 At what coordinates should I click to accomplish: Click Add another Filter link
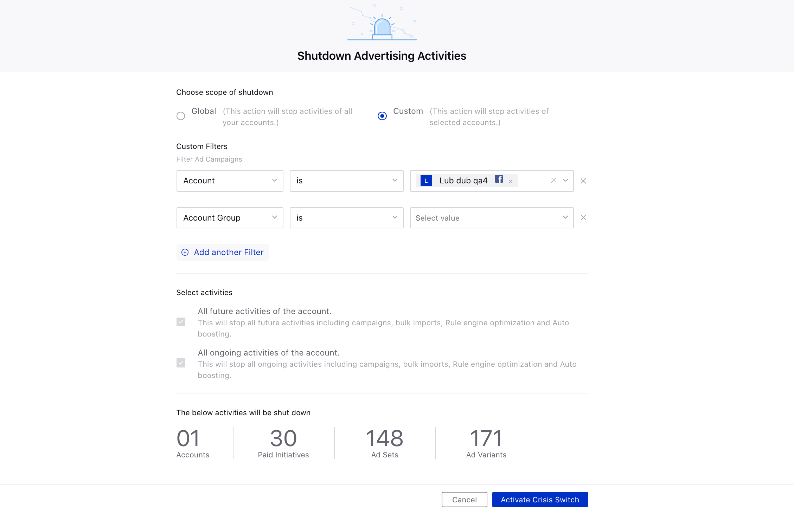[x=222, y=252]
